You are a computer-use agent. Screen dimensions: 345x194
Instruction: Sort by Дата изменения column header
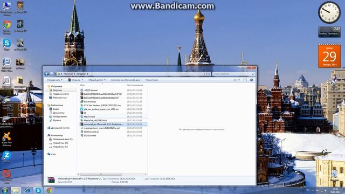coord(135,85)
